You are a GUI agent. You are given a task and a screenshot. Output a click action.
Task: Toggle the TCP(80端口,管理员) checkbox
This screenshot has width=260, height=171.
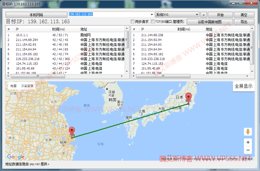coord(153,22)
